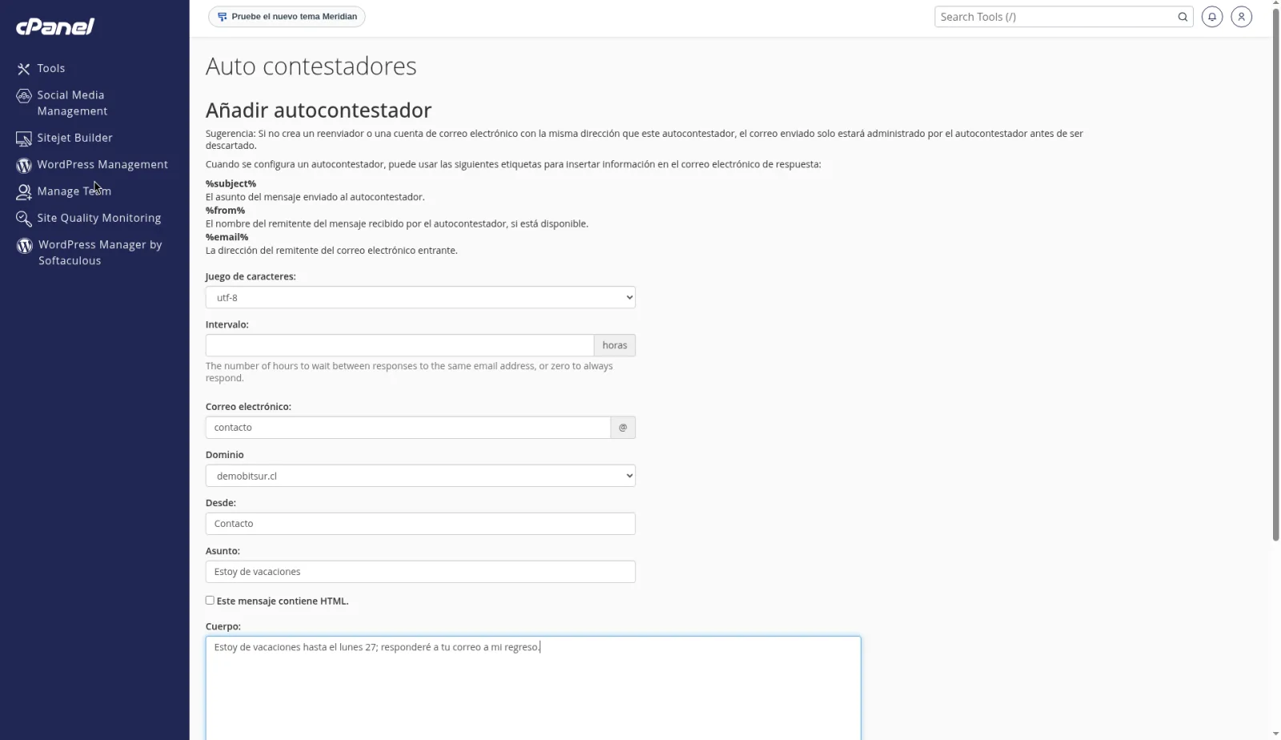1281x740 pixels.
Task: Click the Manage Team sidebar icon
Action: 24,192
